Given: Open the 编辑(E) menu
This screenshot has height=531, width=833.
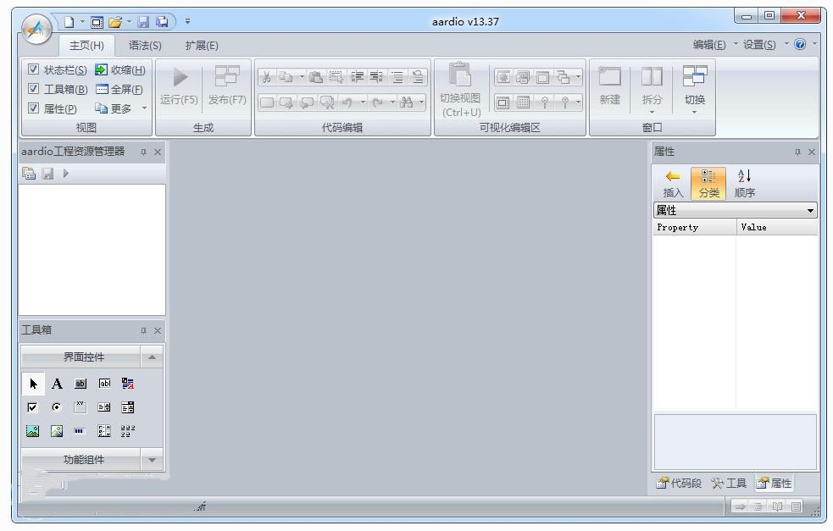Looking at the screenshot, I should 709,45.
